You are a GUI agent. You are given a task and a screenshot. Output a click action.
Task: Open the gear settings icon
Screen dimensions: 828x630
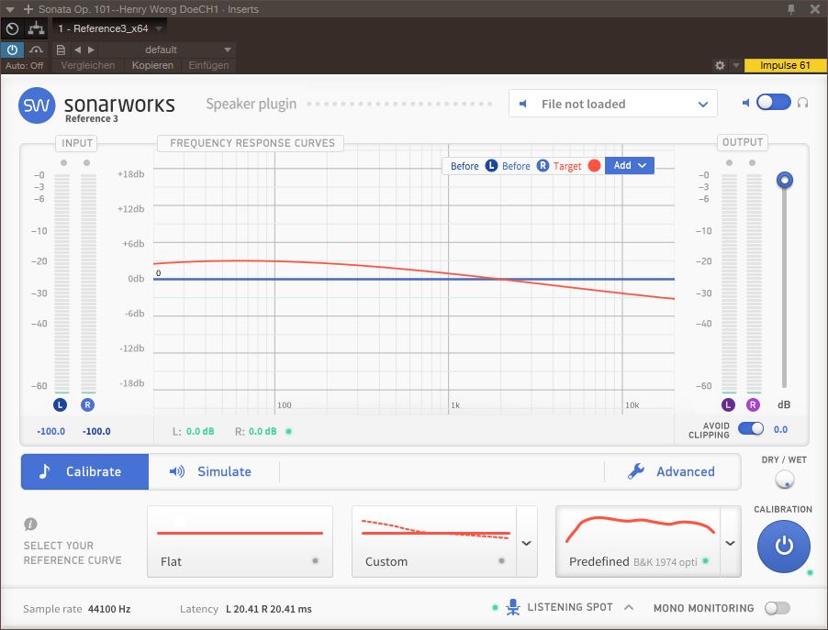tap(719, 65)
